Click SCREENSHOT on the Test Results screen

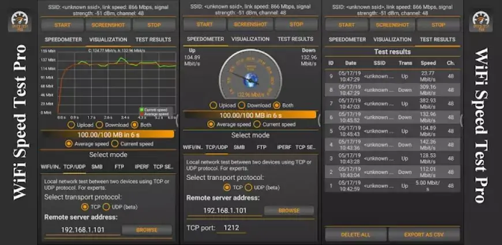(392, 25)
